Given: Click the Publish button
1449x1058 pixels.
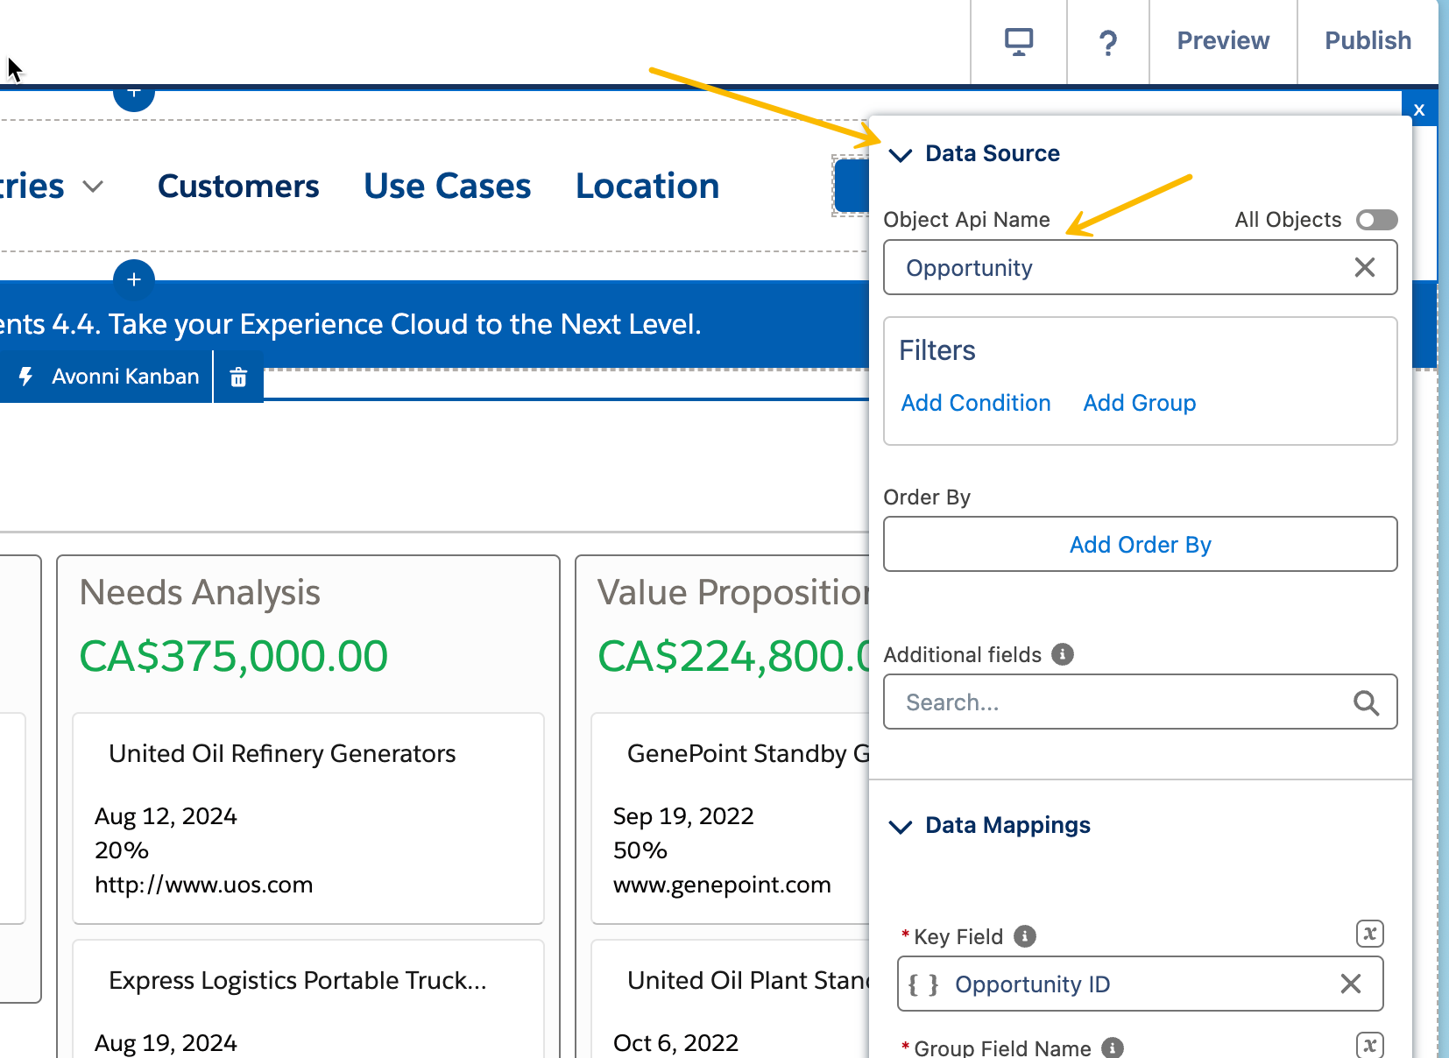Looking at the screenshot, I should (1367, 41).
